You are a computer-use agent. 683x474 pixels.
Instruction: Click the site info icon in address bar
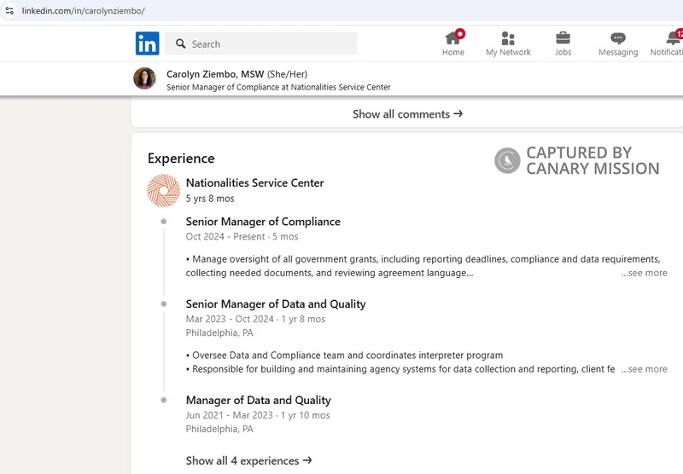tap(9, 10)
